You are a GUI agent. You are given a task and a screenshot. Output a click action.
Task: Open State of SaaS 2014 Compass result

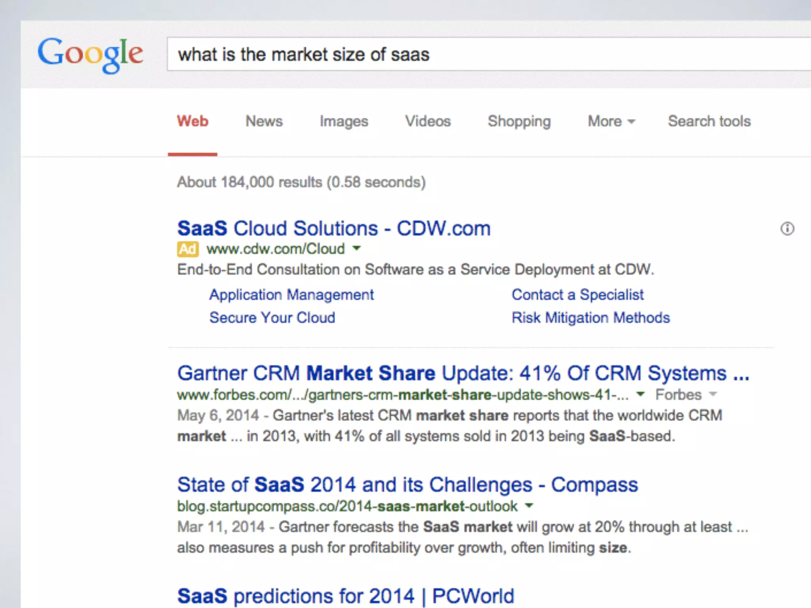point(407,485)
